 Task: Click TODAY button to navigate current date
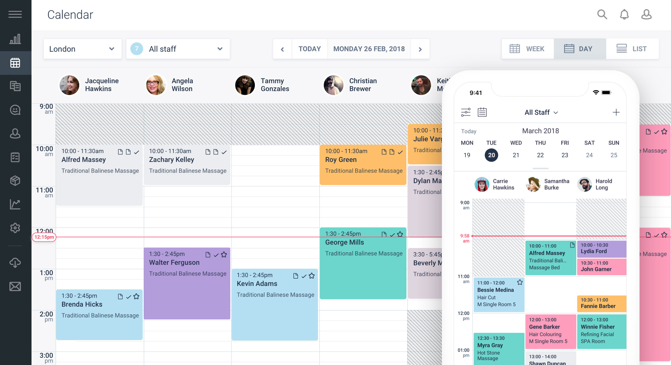pos(310,49)
